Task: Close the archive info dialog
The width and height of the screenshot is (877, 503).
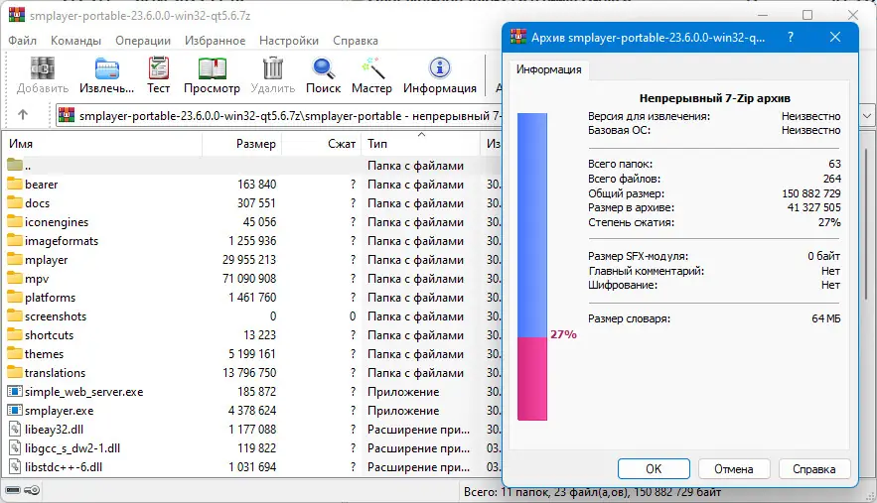Action: click(x=835, y=37)
